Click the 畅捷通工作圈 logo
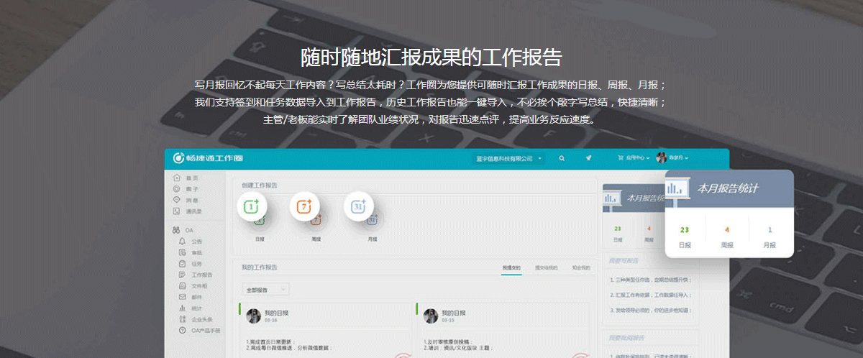863x358 pixels. [x=209, y=158]
